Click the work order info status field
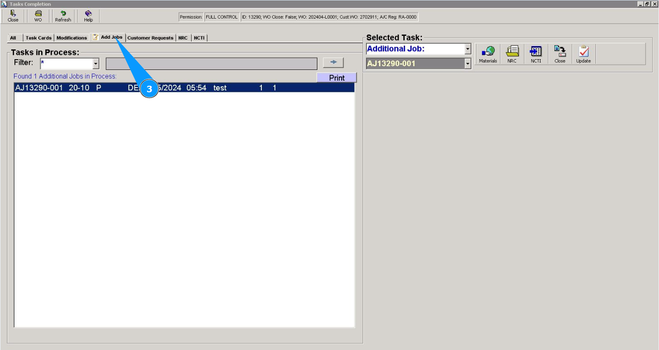Screen dimensions: 659x350 click(x=329, y=17)
